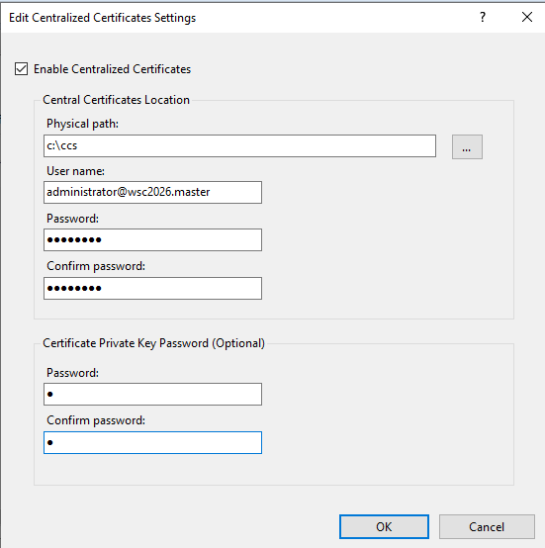The image size is (545, 548).
Task: Click the Confirm password field under Central Certificates Location
Action: (152, 288)
